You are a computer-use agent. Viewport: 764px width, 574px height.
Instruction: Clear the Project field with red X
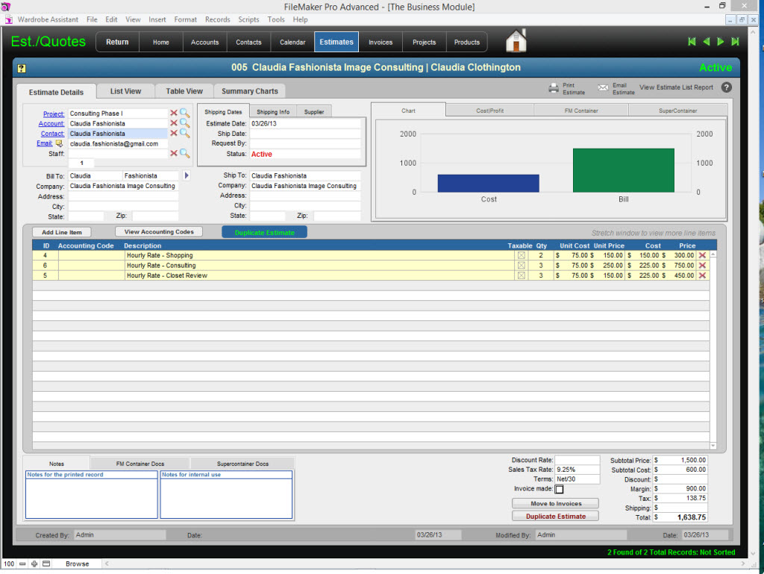click(173, 113)
